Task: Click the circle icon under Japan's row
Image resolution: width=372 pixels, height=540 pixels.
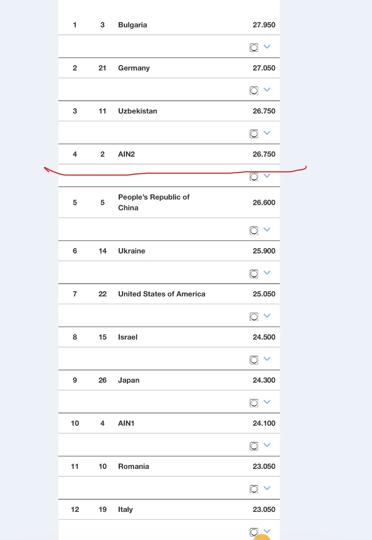Action: 254,403
